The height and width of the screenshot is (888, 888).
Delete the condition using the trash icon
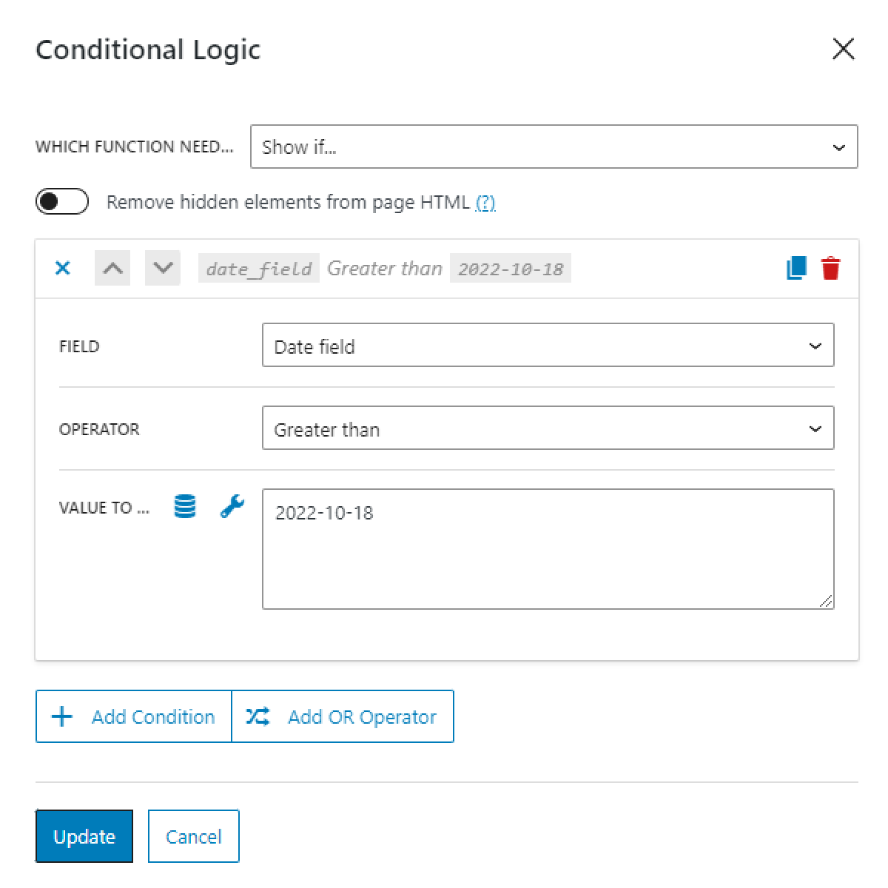click(x=831, y=269)
